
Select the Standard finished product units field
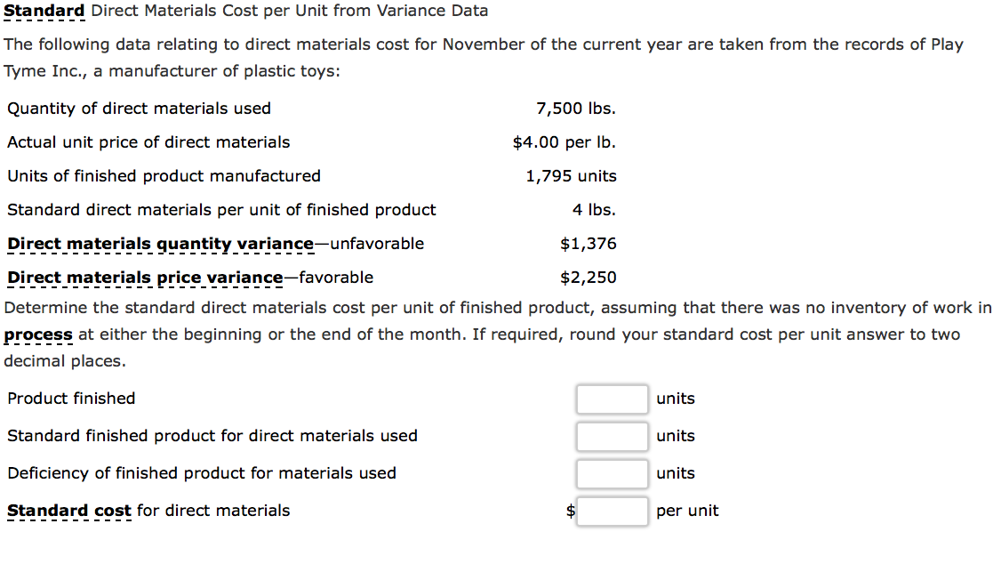[x=612, y=436]
